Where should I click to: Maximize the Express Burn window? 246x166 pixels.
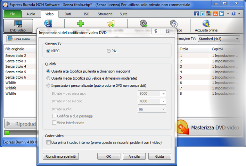[x=225, y=4]
